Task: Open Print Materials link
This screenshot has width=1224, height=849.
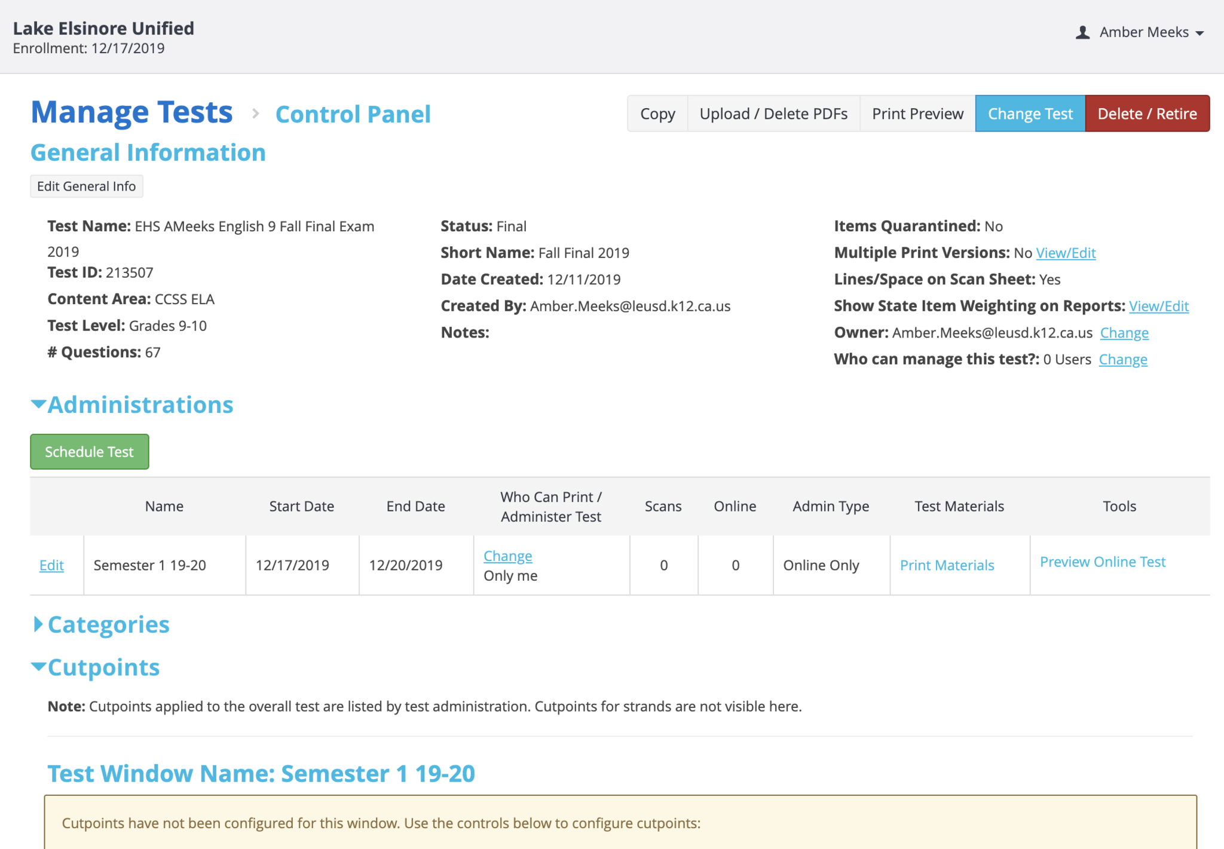Action: (947, 565)
